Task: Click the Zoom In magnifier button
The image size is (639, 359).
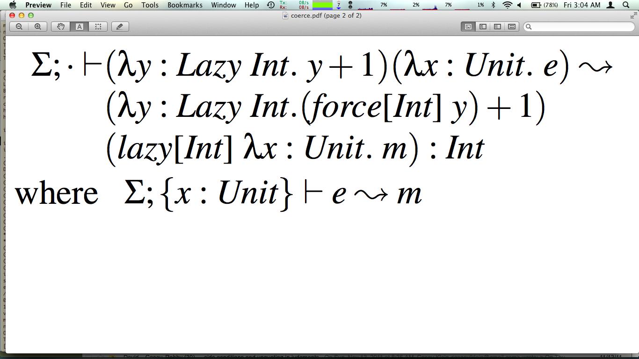Action: pyautogui.click(x=38, y=27)
